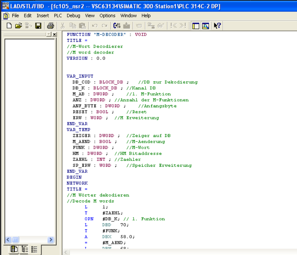Viewport: 297px width, 255px height.
Task: Click the left panel's scroll right arrow
Action: pyautogui.click(x=51, y=240)
